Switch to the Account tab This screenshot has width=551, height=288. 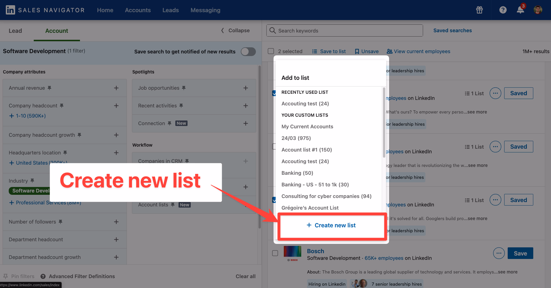[57, 31]
